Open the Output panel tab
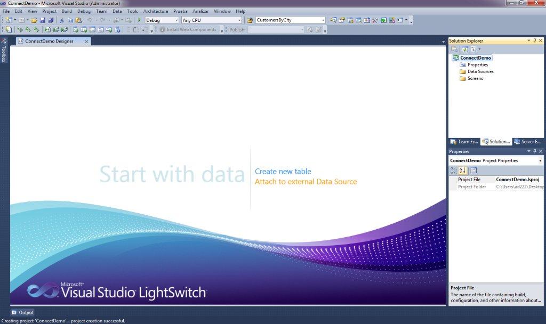Viewport: 546px width, 324px height. tap(22, 312)
